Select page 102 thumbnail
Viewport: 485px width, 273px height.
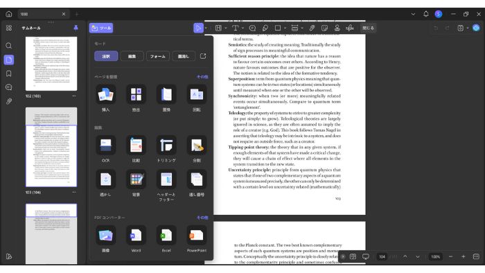(x=51, y=64)
